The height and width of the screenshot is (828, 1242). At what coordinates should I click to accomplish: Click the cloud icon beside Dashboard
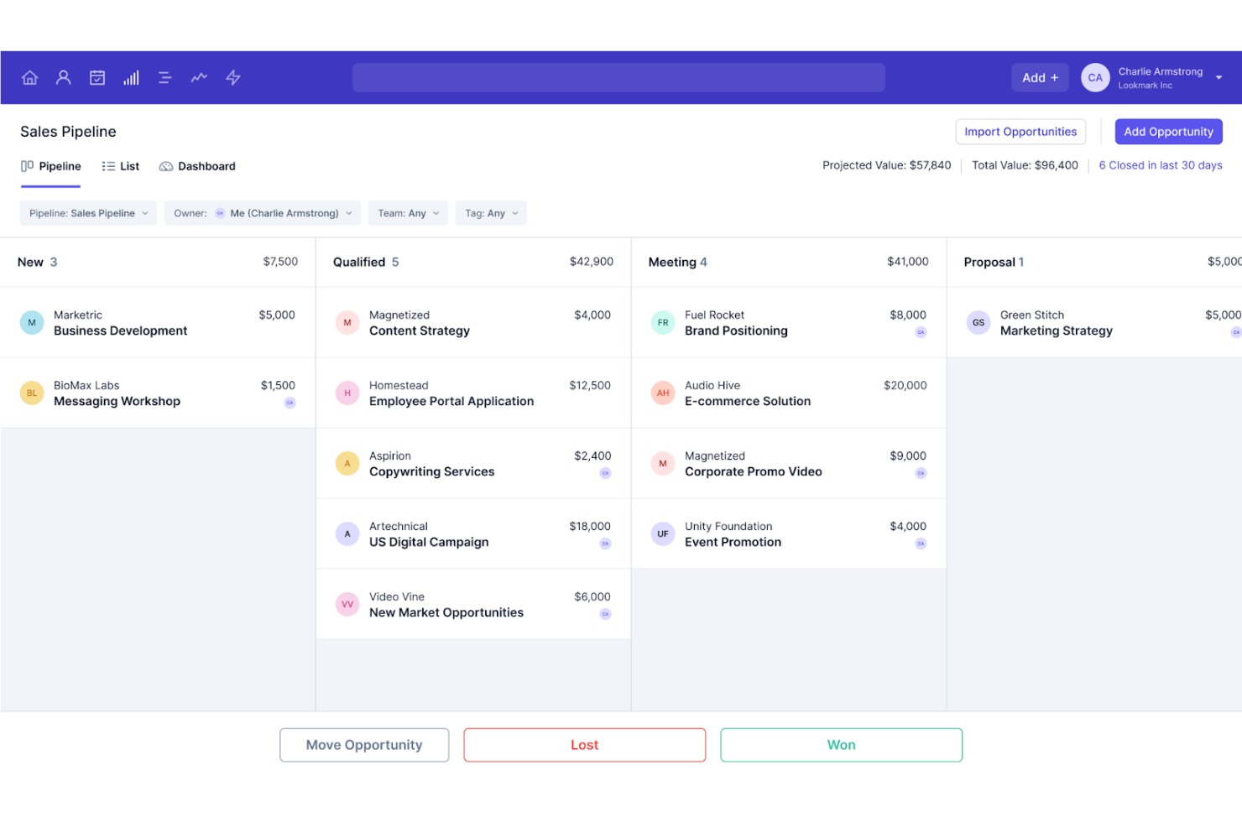pos(166,166)
